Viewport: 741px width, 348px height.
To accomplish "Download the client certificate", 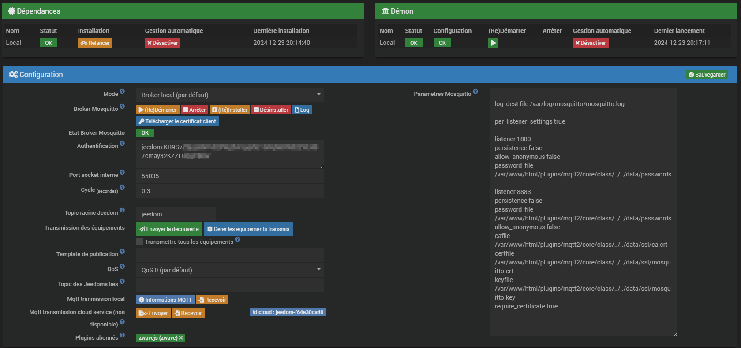I will pyautogui.click(x=177, y=121).
